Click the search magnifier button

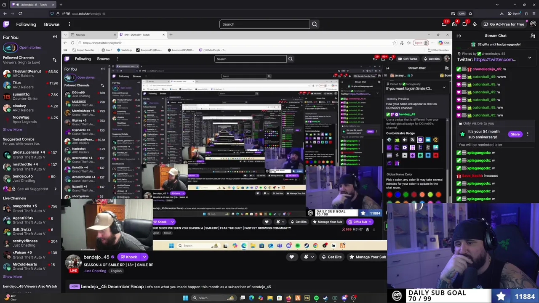(315, 24)
